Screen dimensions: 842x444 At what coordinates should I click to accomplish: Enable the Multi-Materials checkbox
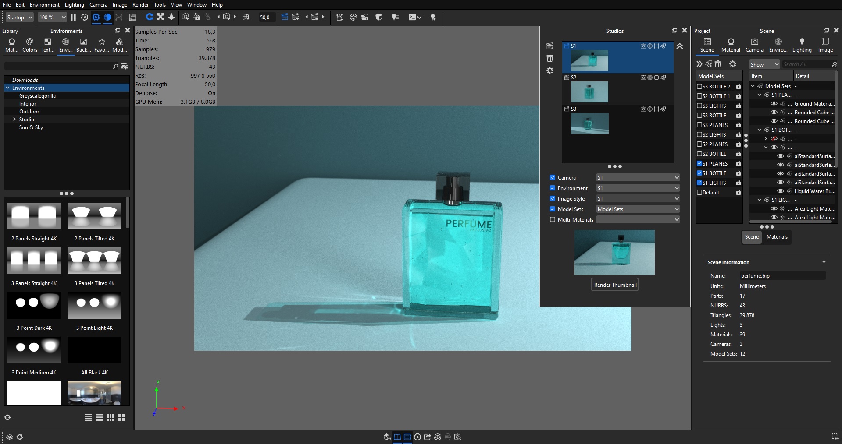point(553,219)
